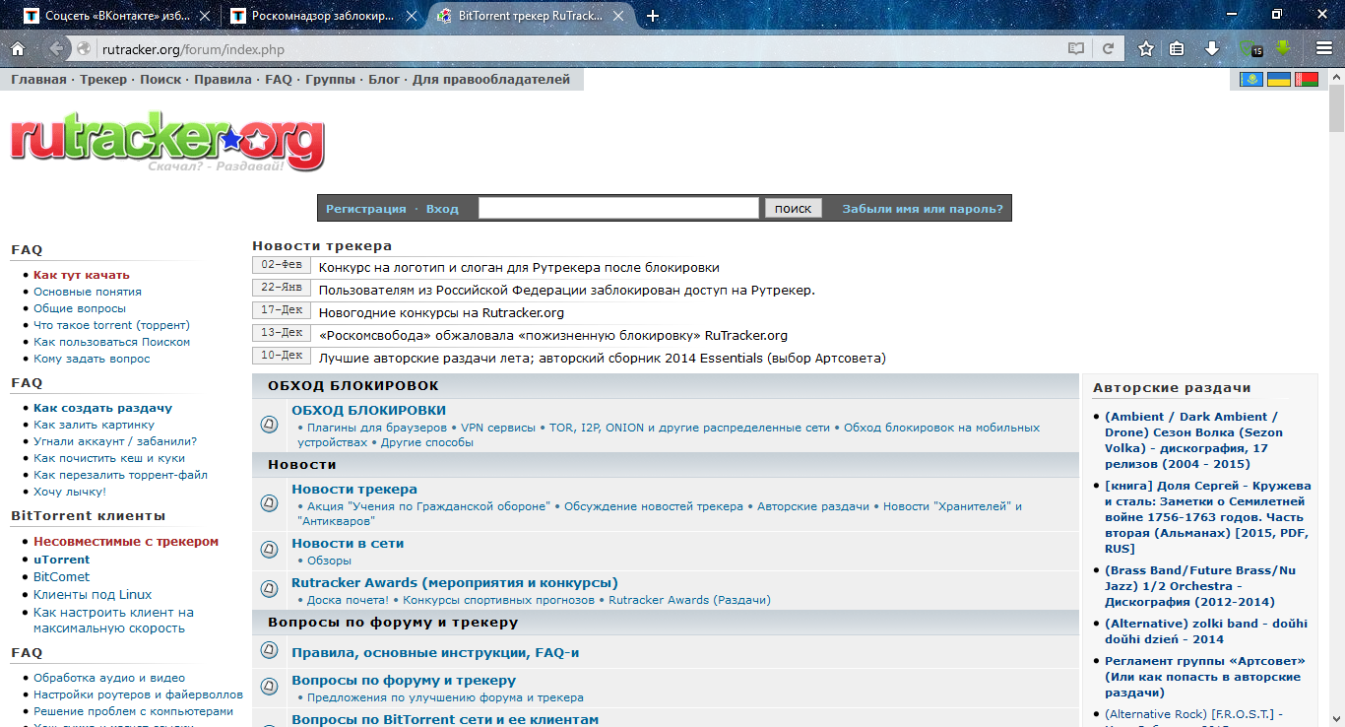Image resolution: width=1345 pixels, height=727 pixels.
Task: Open news about Конкурс на логотип и слоган
Action: pyautogui.click(x=519, y=267)
